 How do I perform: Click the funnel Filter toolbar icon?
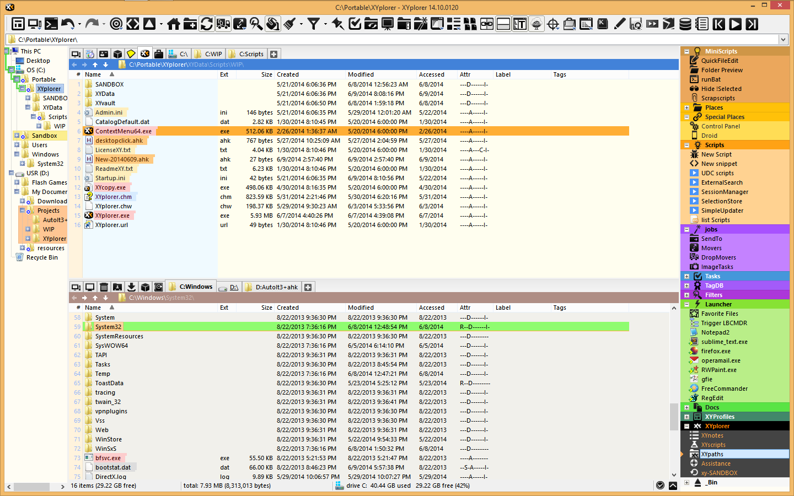pos(314,24)
